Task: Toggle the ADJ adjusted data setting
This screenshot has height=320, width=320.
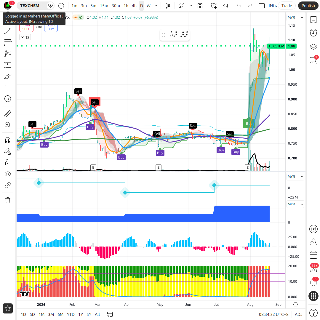Action: click(x=299, y=314)
